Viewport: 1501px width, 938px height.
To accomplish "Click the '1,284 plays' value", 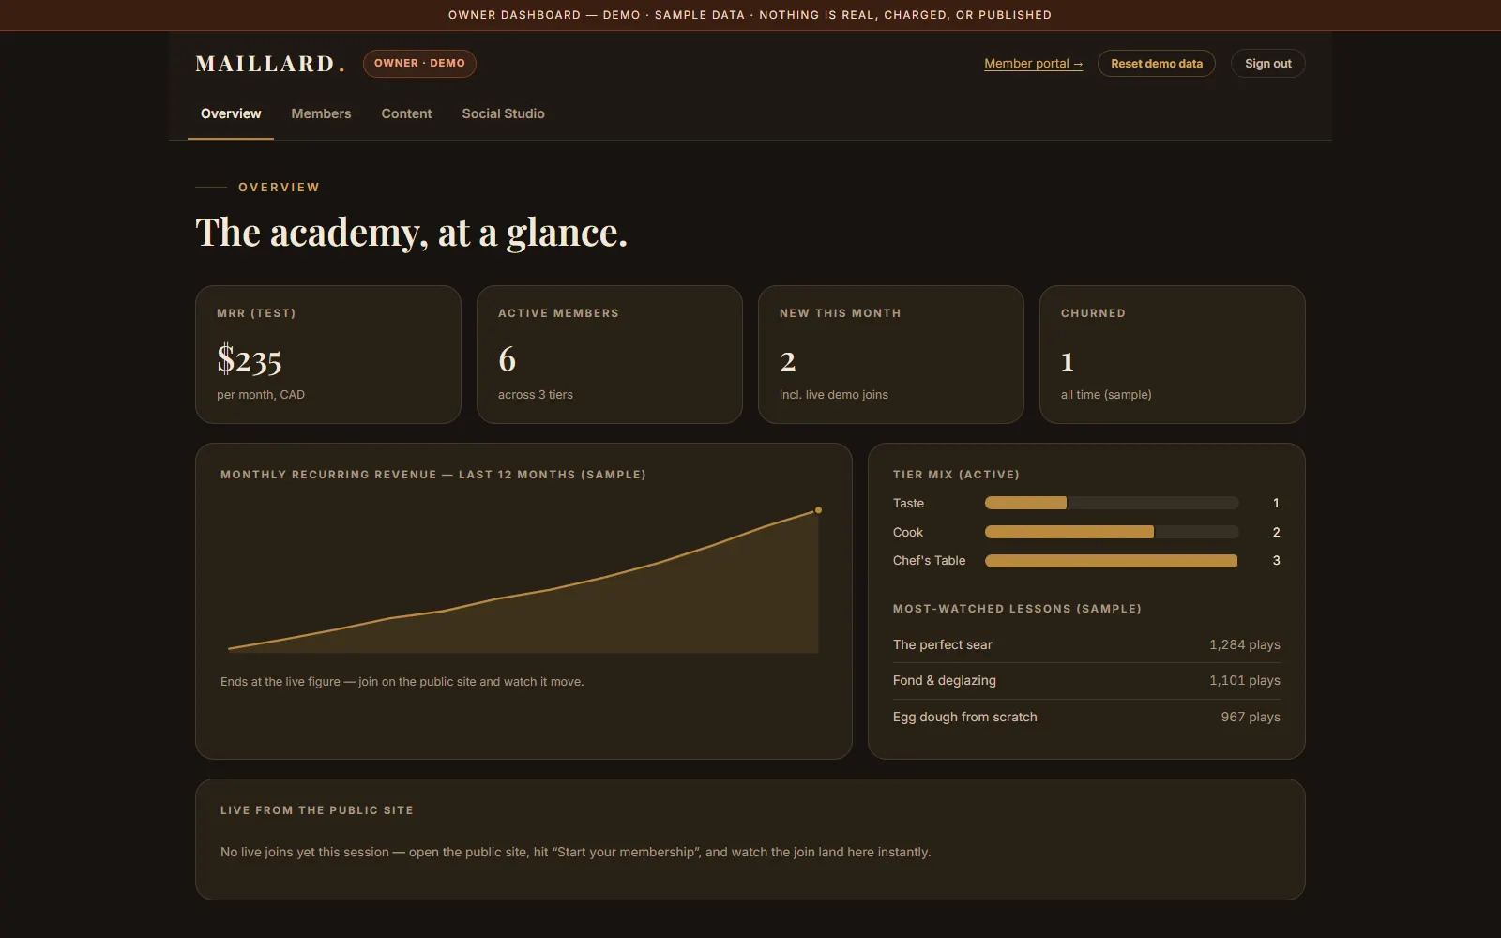I will click(1245, 644).
